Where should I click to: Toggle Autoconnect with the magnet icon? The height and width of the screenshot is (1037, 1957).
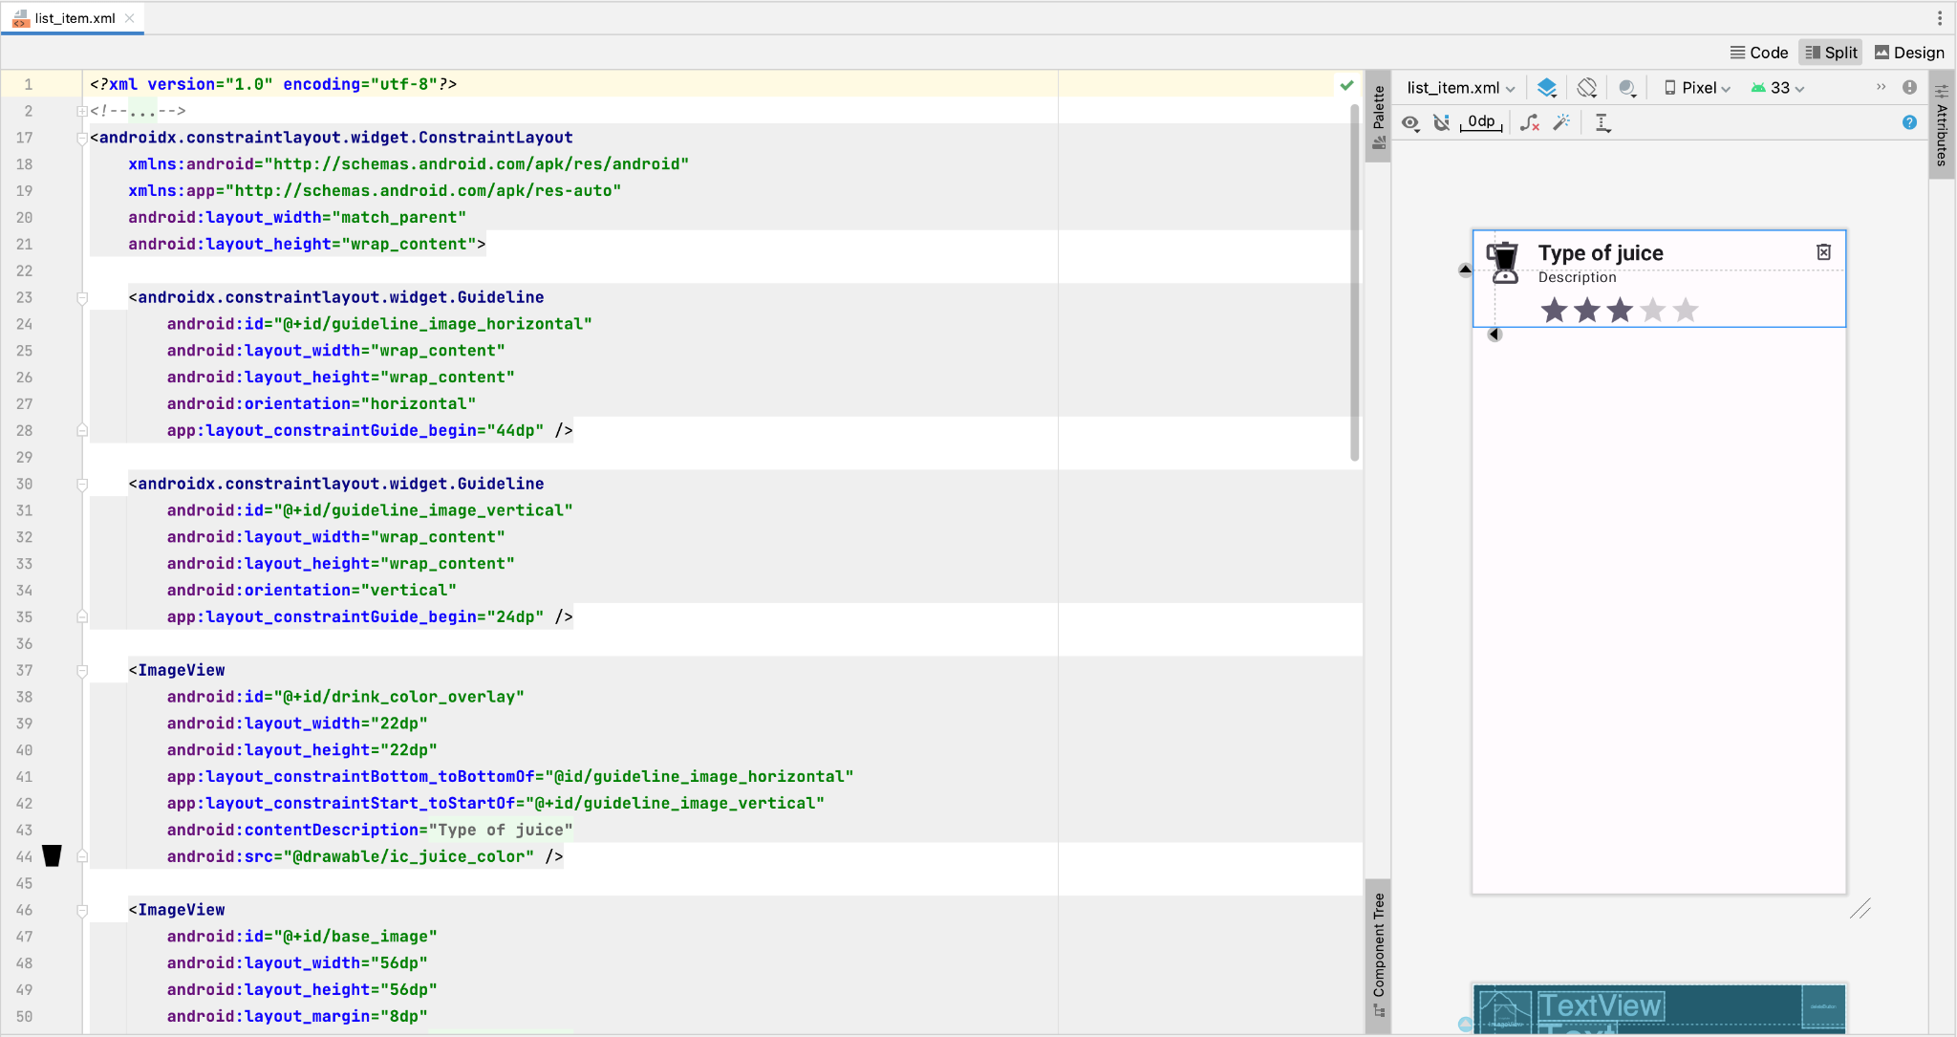(x=1442, y=122)
